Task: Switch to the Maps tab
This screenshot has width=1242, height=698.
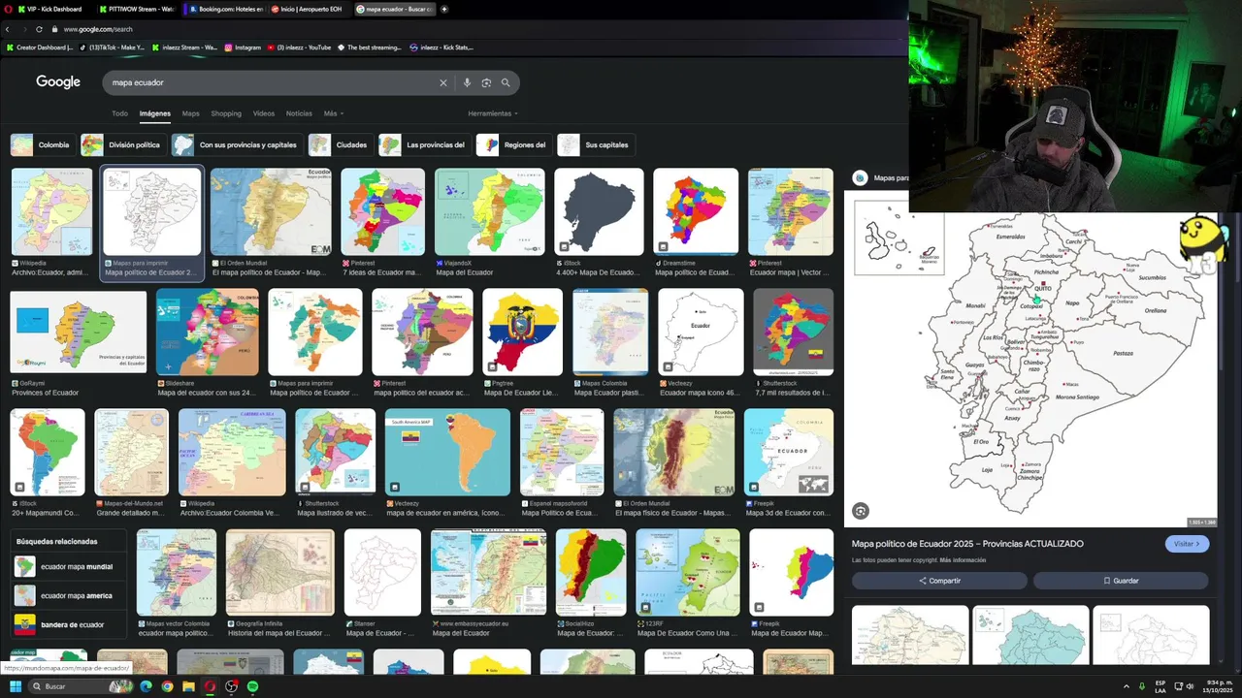Action: tap(190, 113)
